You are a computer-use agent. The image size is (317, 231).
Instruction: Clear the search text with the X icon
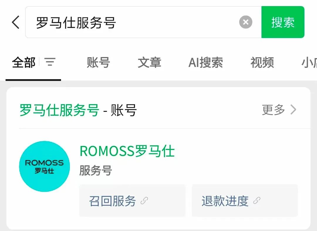tap(246, 22)
